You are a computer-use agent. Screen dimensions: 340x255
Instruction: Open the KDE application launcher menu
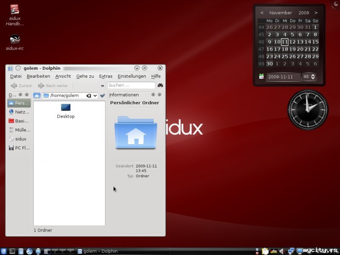pos(4,251)
